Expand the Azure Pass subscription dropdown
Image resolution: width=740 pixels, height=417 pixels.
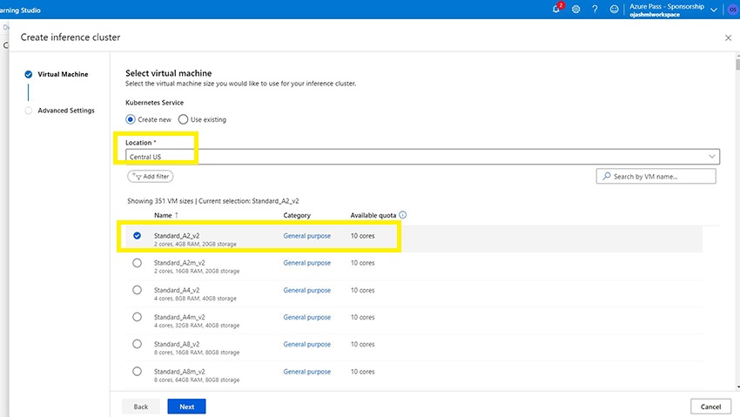[714, 10]
